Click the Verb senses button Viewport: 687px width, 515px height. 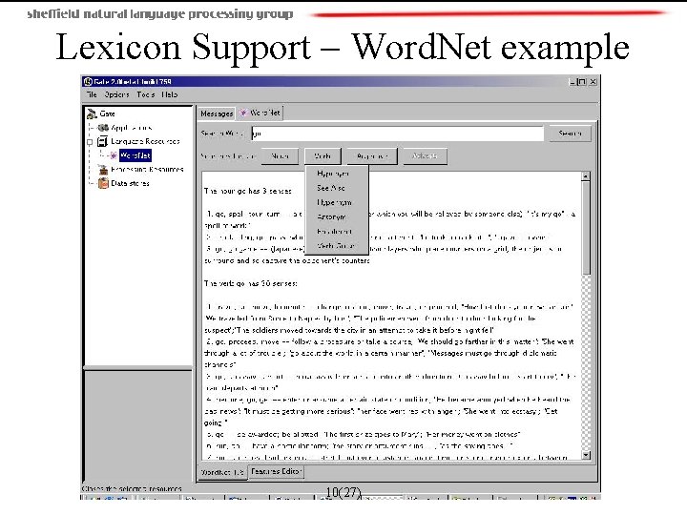tap(323, 155)
